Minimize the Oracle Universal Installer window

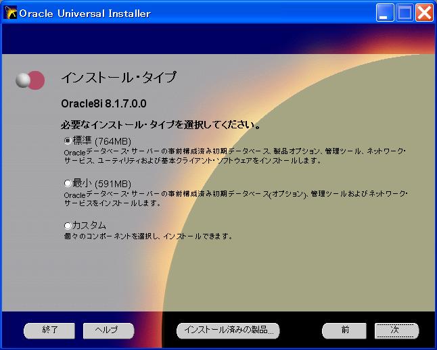385,13
